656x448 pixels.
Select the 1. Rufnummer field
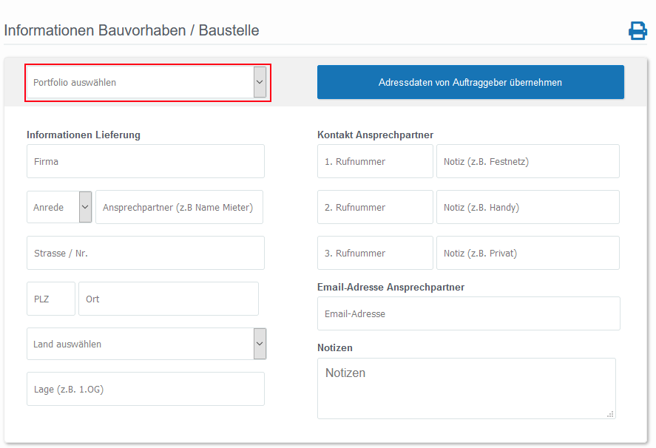coord(375,161)
